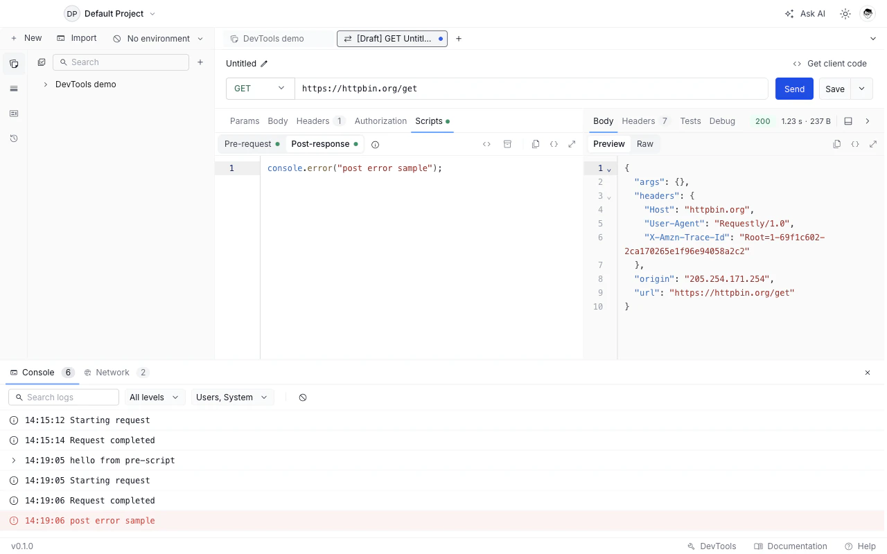Focus the Search logs field
Viewport: 887px width, 554px height.
[64, 397]
